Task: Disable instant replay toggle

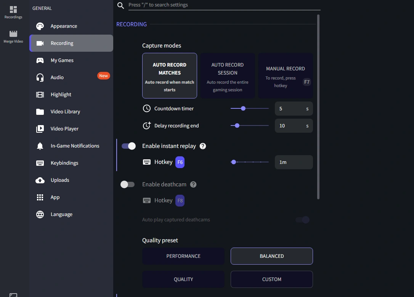Action: [x=128, y=146]
